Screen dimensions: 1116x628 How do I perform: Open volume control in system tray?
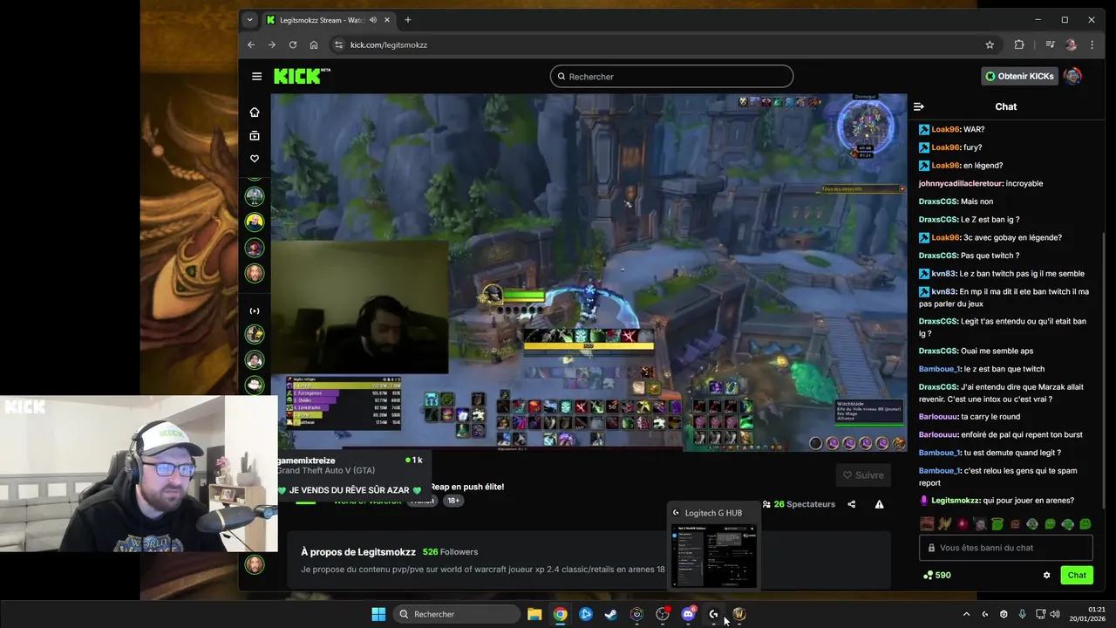pos(1055,614)
